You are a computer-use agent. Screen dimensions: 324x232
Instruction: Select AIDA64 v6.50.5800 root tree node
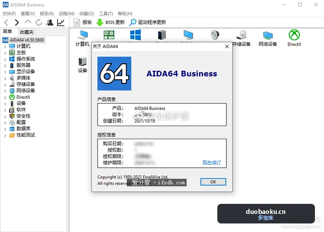coord(24,40)
